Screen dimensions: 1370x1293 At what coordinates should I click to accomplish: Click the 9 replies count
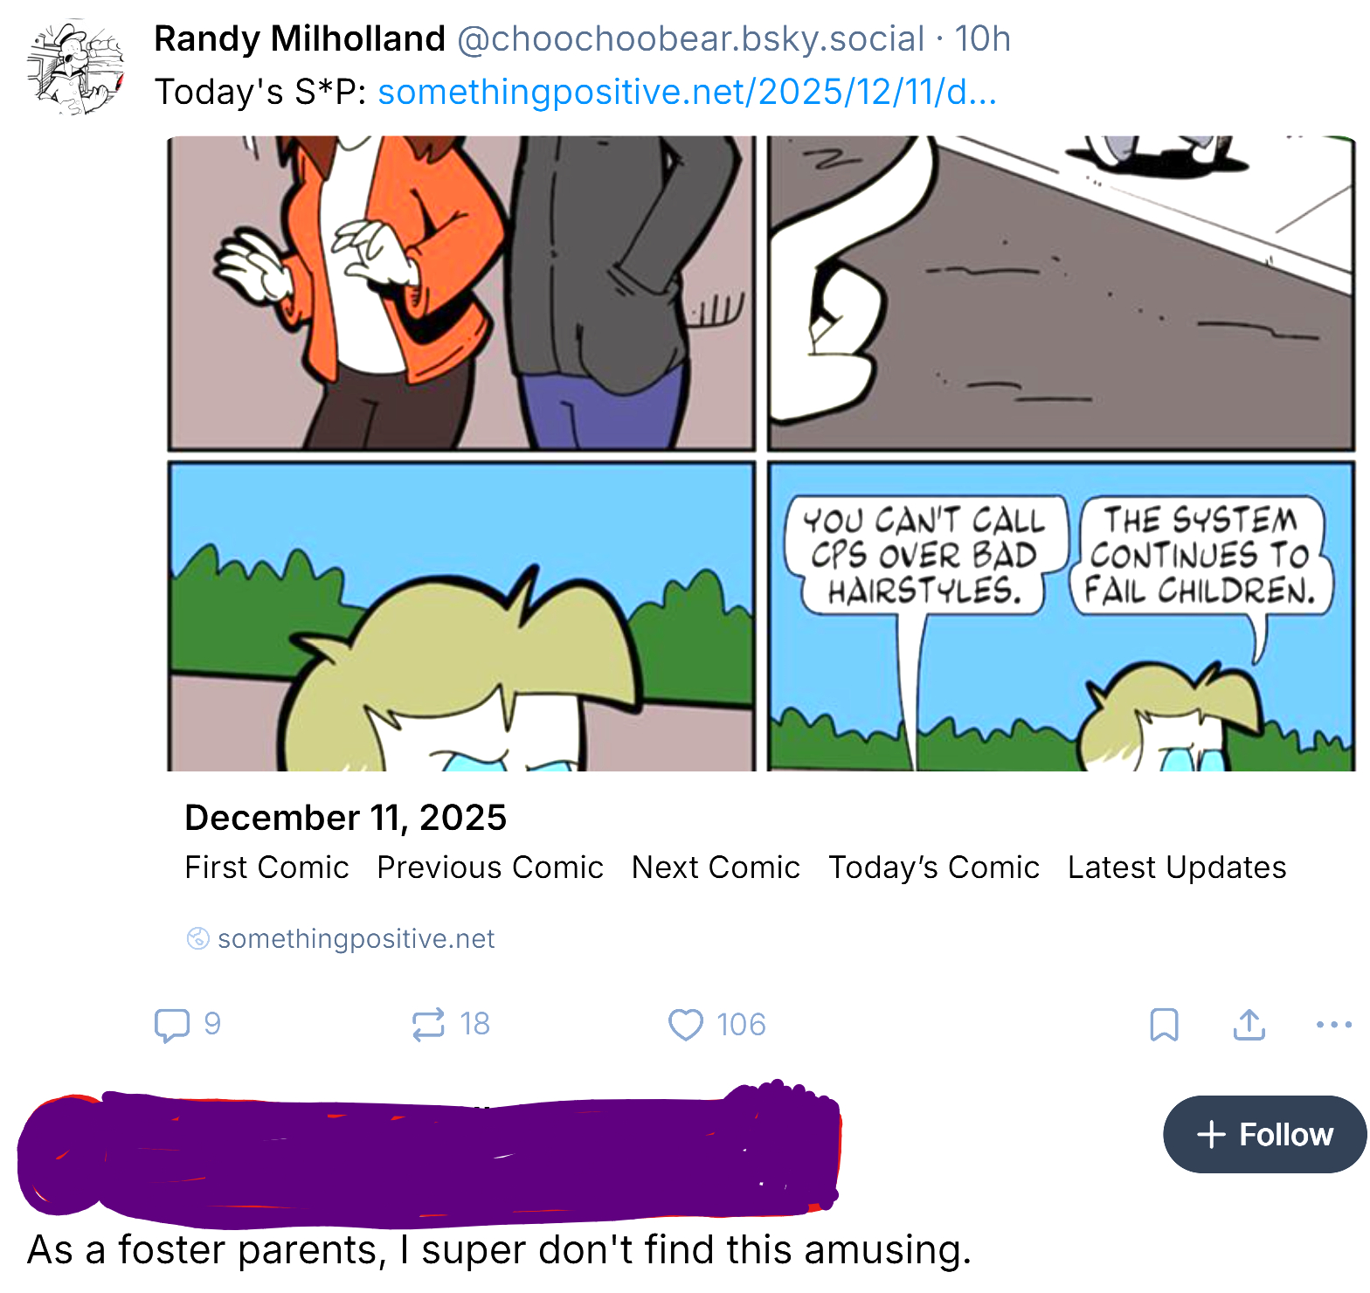coord(212,1025)
